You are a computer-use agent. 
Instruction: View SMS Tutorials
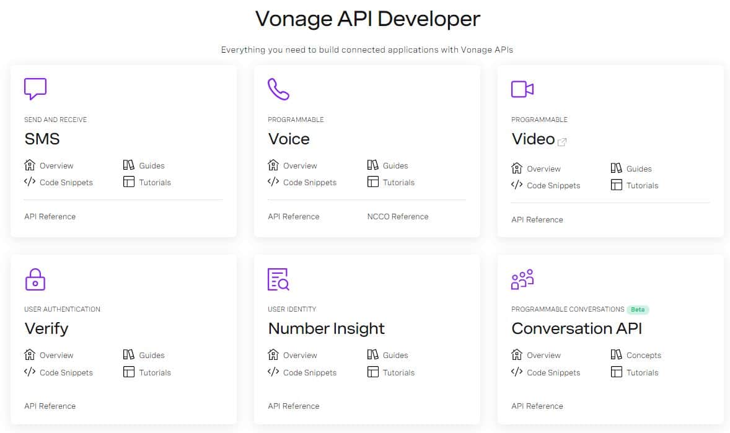click(x=155, y=183)
